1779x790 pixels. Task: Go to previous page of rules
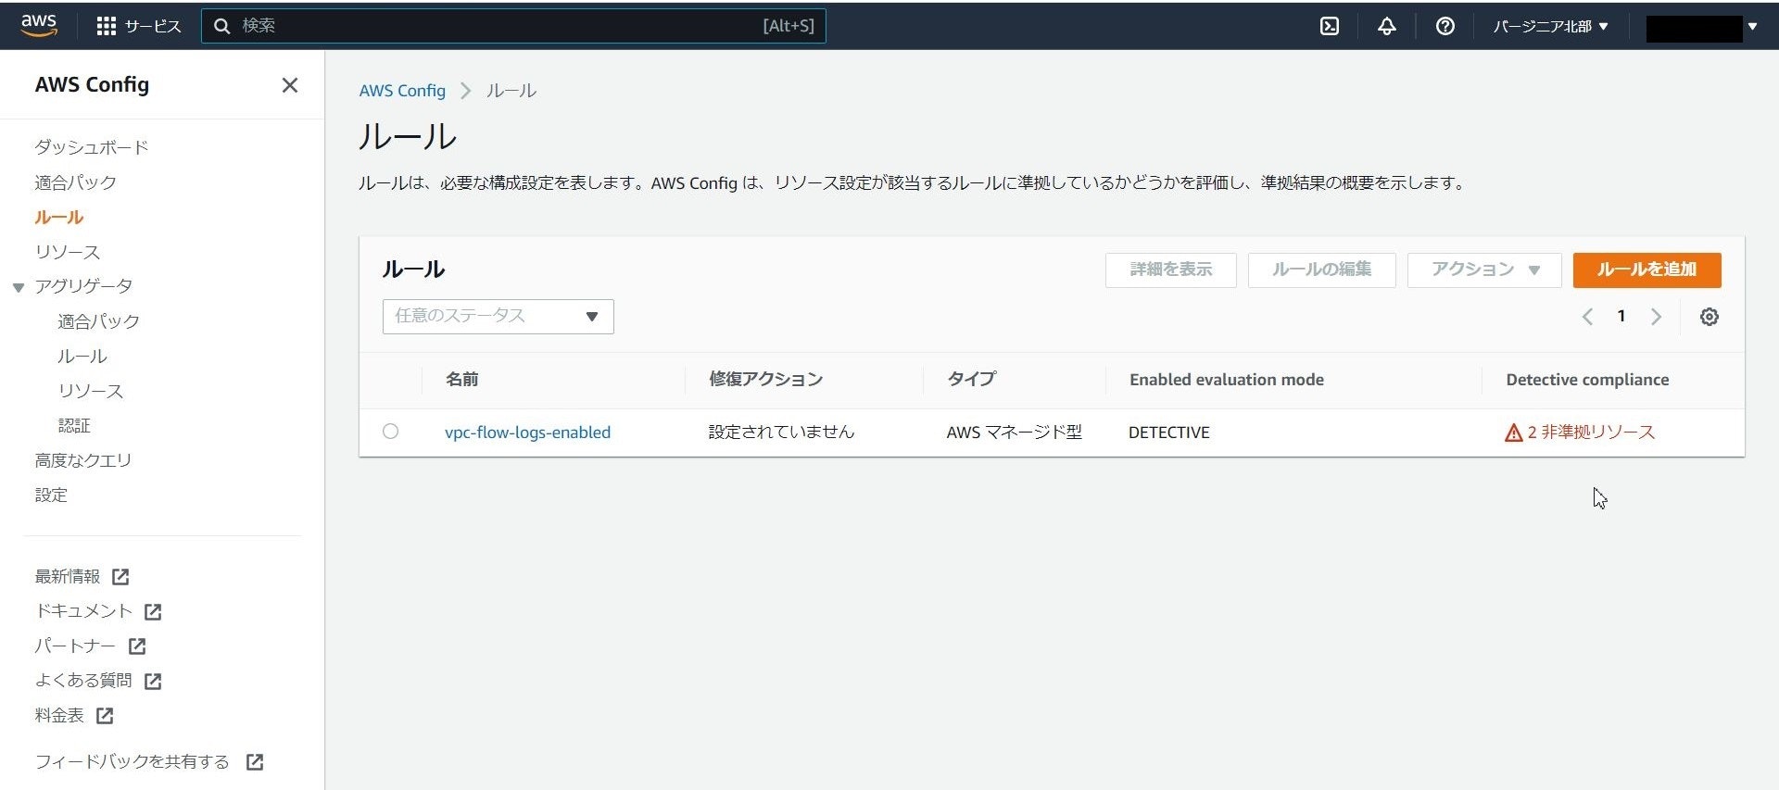click(1587, 317)
